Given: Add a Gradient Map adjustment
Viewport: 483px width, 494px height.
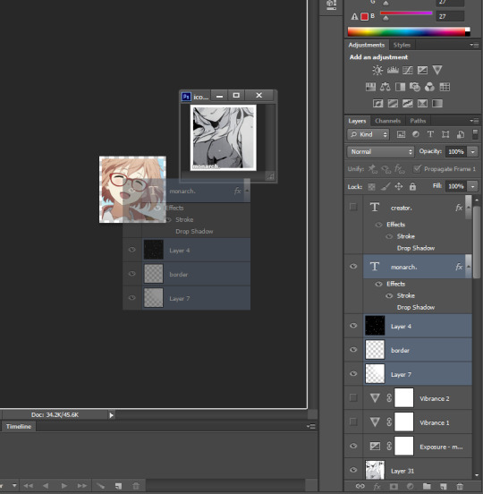Looking at the screenshot, I should click(437, 103).
